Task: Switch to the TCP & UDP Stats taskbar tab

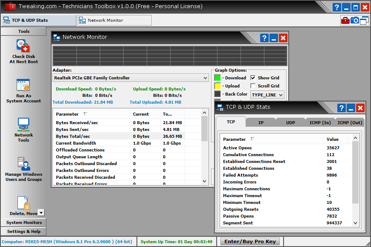Action: pyautogui.click(x=39, y=20)
